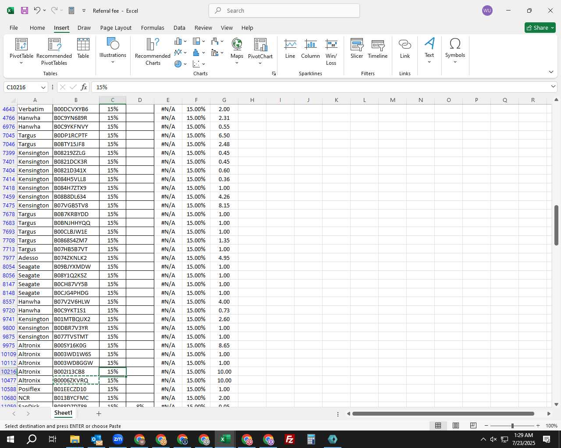Image resolution: width=561 pixels, height=448 pixels.
Task: Insert a line or area chart
Action: (180, 52)
